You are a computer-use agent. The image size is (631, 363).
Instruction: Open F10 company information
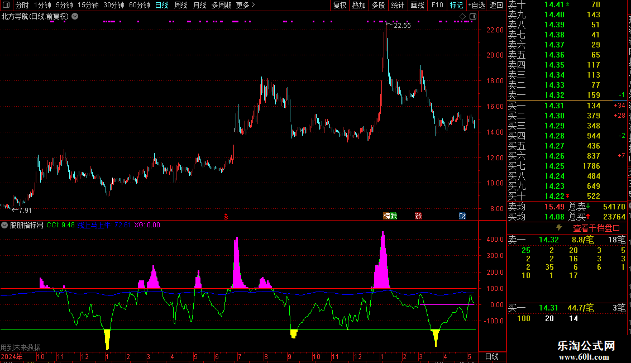click(x=437, y=5)
